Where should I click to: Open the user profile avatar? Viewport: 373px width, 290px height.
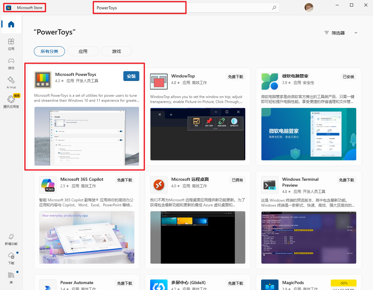click(x=309, y=7)
